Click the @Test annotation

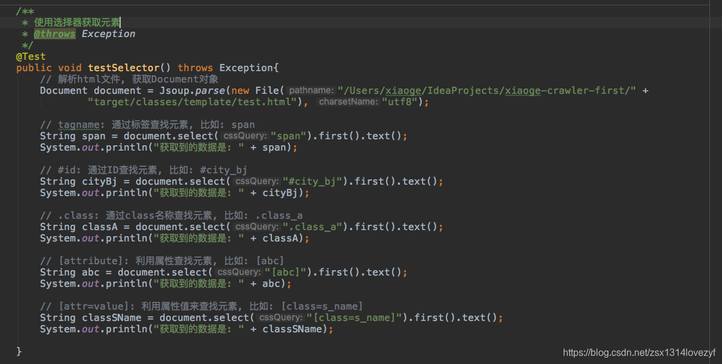31,56
